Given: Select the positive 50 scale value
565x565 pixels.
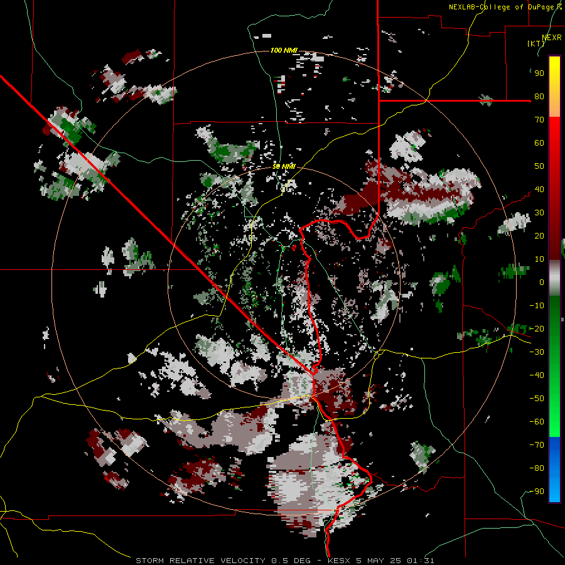Looking at the screenshot, I should 539,166.
